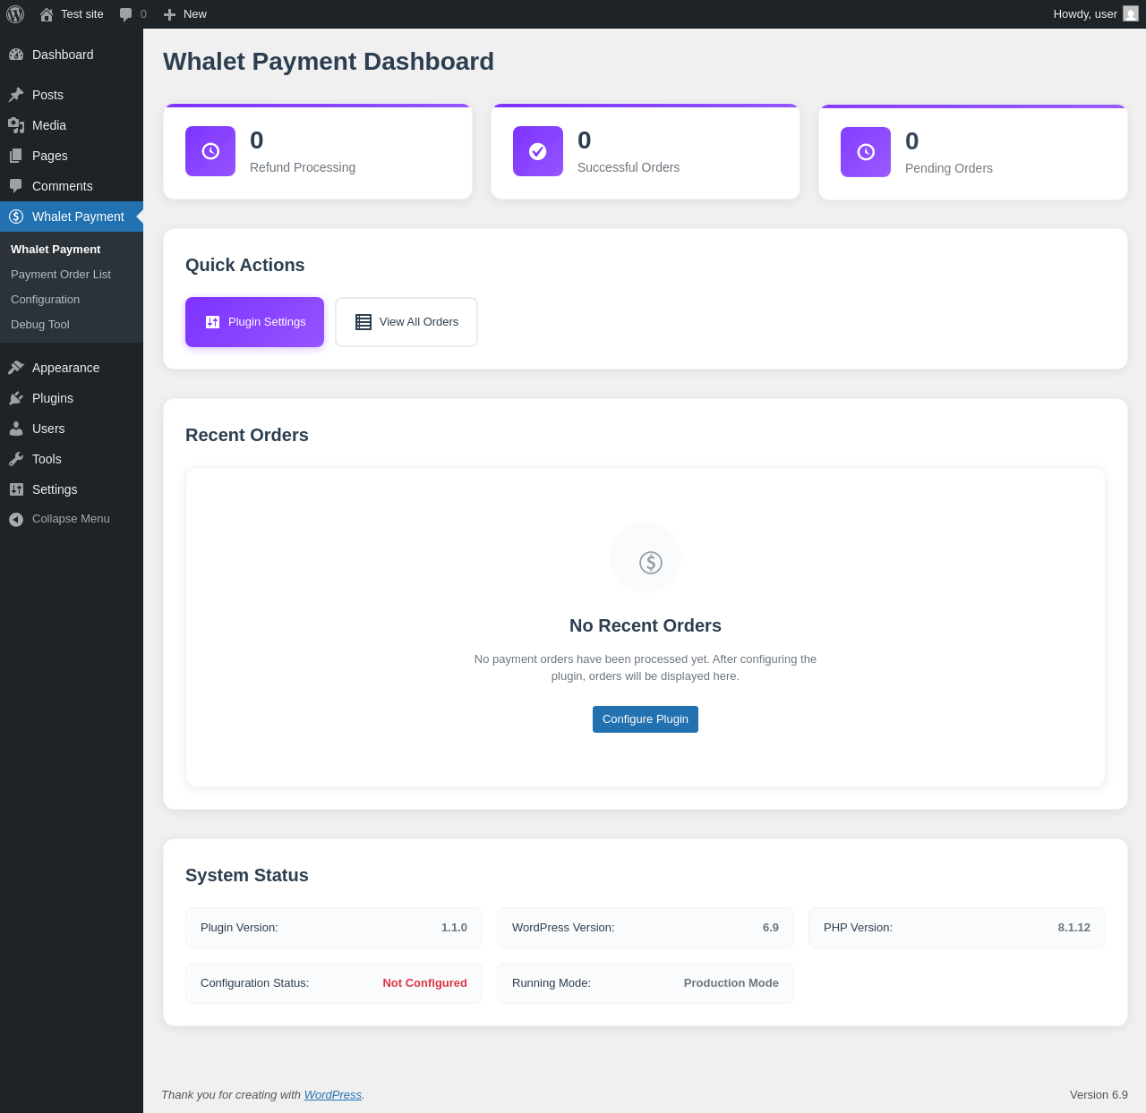Click the blue Configure Plugin button

coord(646,719)
